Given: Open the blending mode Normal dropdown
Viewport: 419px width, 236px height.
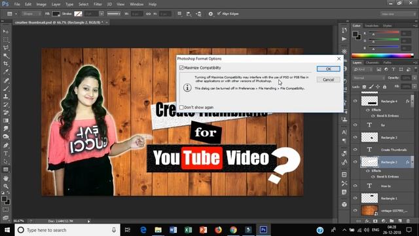Looking at the screenshot, I should [x=369, y=78].
